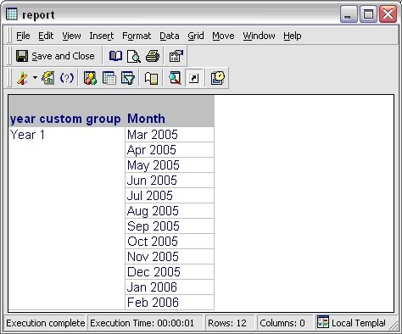
Task: Click the open document page-by icon
Action: point(151,78)
